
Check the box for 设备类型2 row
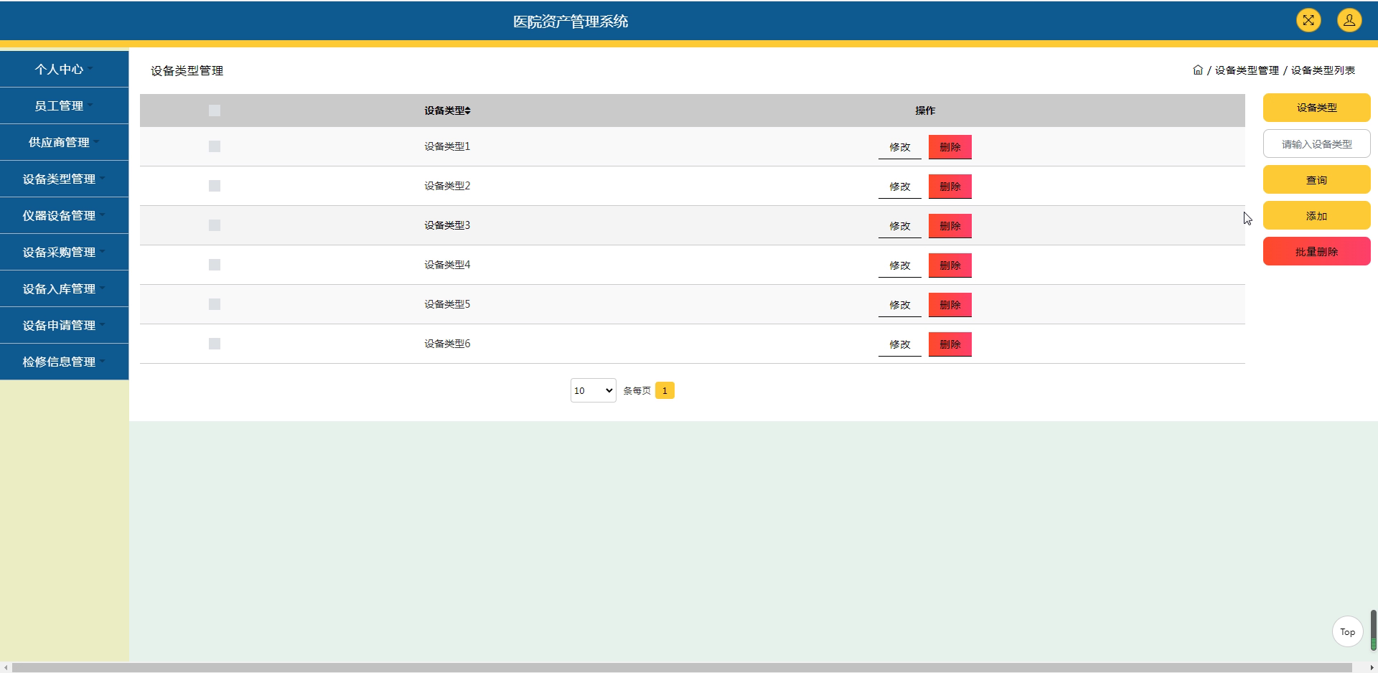tap(215, 186)
